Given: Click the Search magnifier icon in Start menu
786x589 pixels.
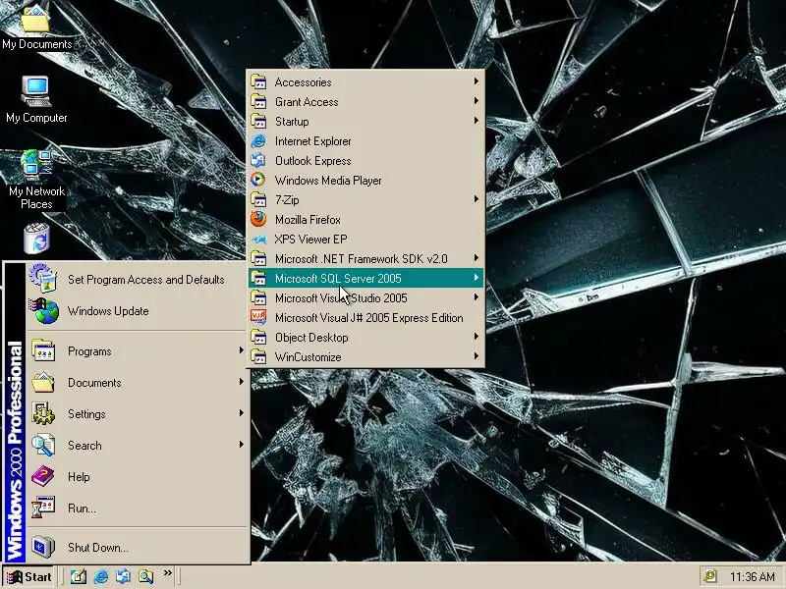Looking at the screenshot, I should click(43, 445).
